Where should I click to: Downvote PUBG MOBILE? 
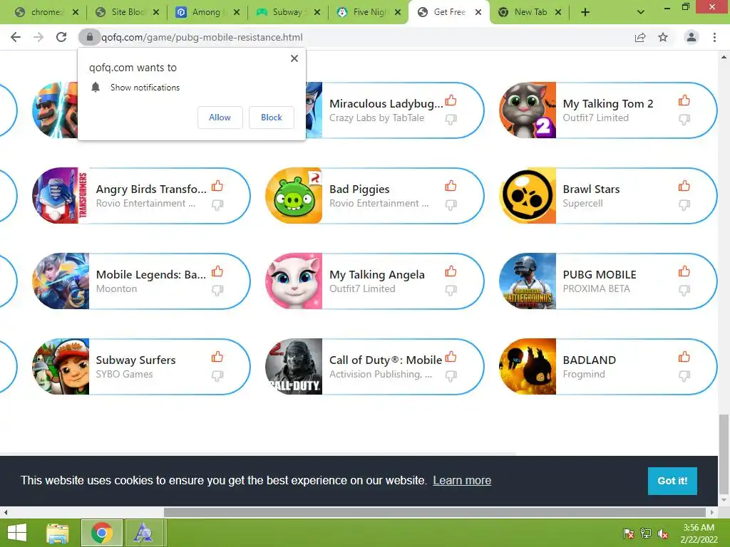(684, 291)
